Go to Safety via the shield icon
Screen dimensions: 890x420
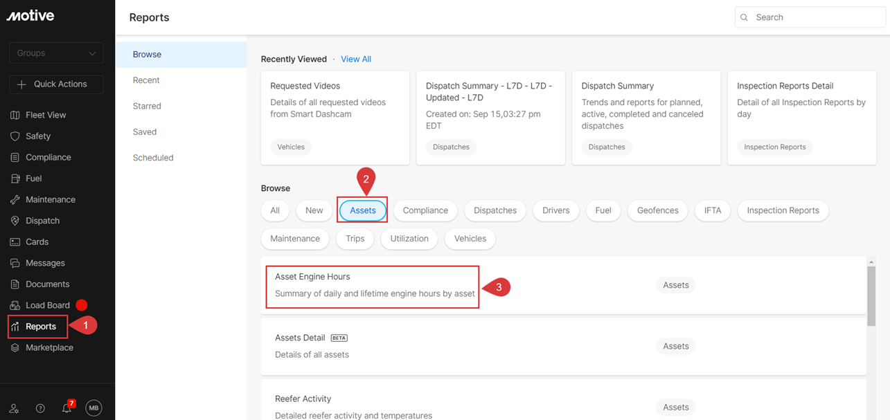point(15,136)
